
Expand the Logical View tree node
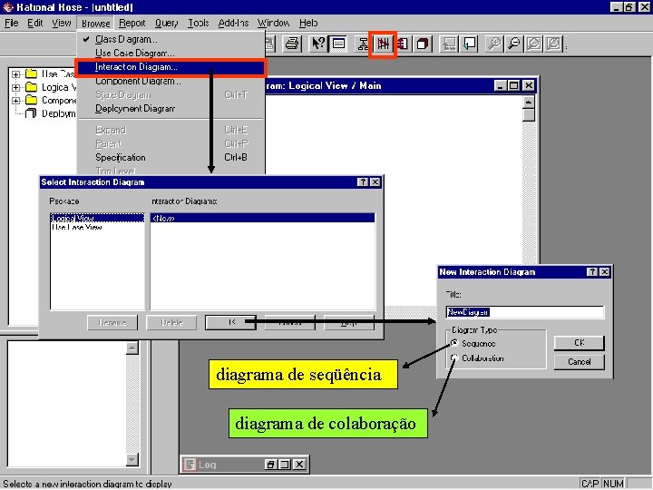coord(15,87)
